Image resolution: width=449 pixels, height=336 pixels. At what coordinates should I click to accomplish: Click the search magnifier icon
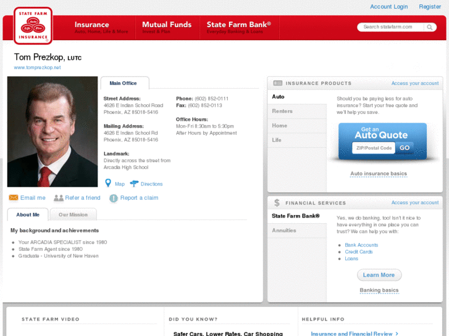tap(430, 27)
